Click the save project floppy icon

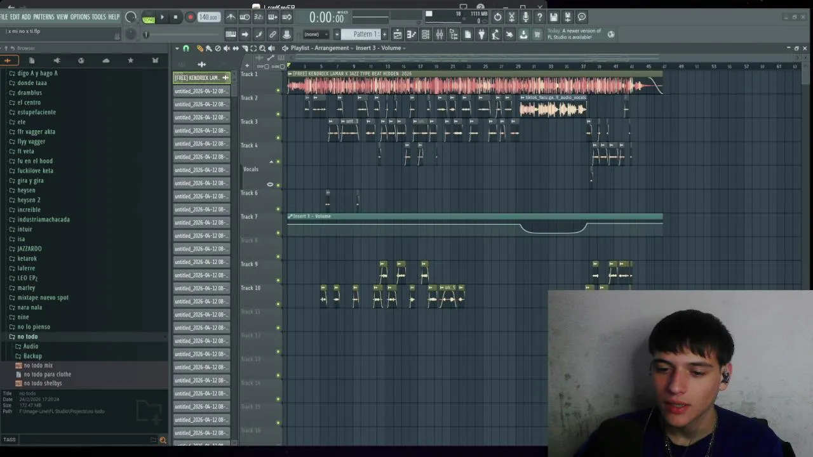click(554, 17)
